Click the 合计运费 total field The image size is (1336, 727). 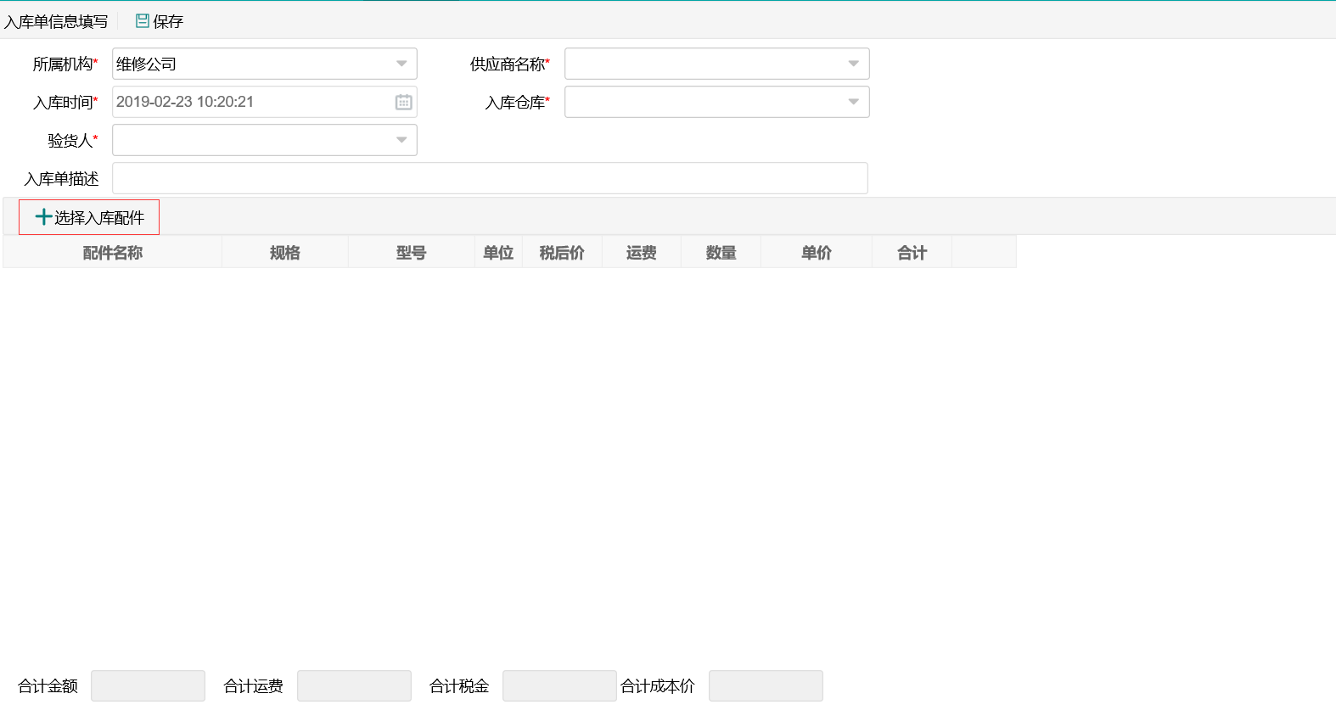[x=354, y=685]
